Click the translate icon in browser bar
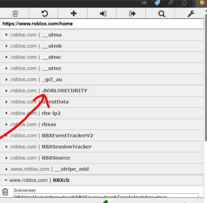The height and width of the screenshot is (203, 207). pyautogui.click(x=144, y=3)
